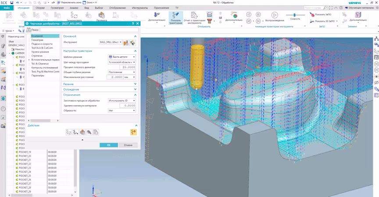The image size is (379, 197).
Task: Click the step-back animation icon
Action: (249, 14)
